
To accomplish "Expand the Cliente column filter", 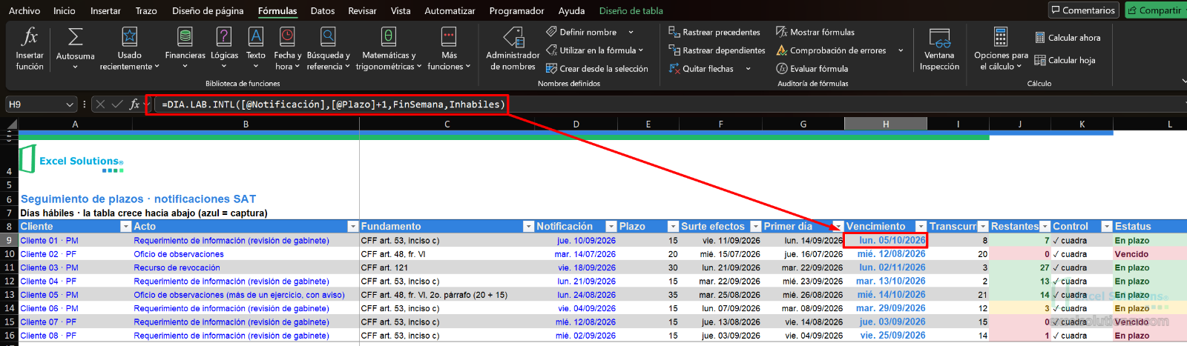I will click(125, 227).
